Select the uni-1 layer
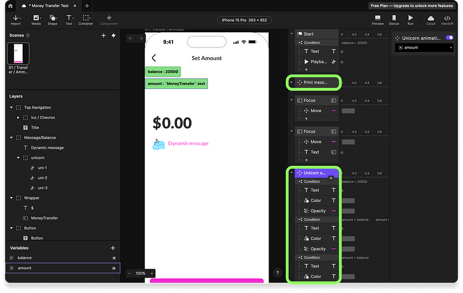This screenshot has width=463, height=293. coord(42,168)
